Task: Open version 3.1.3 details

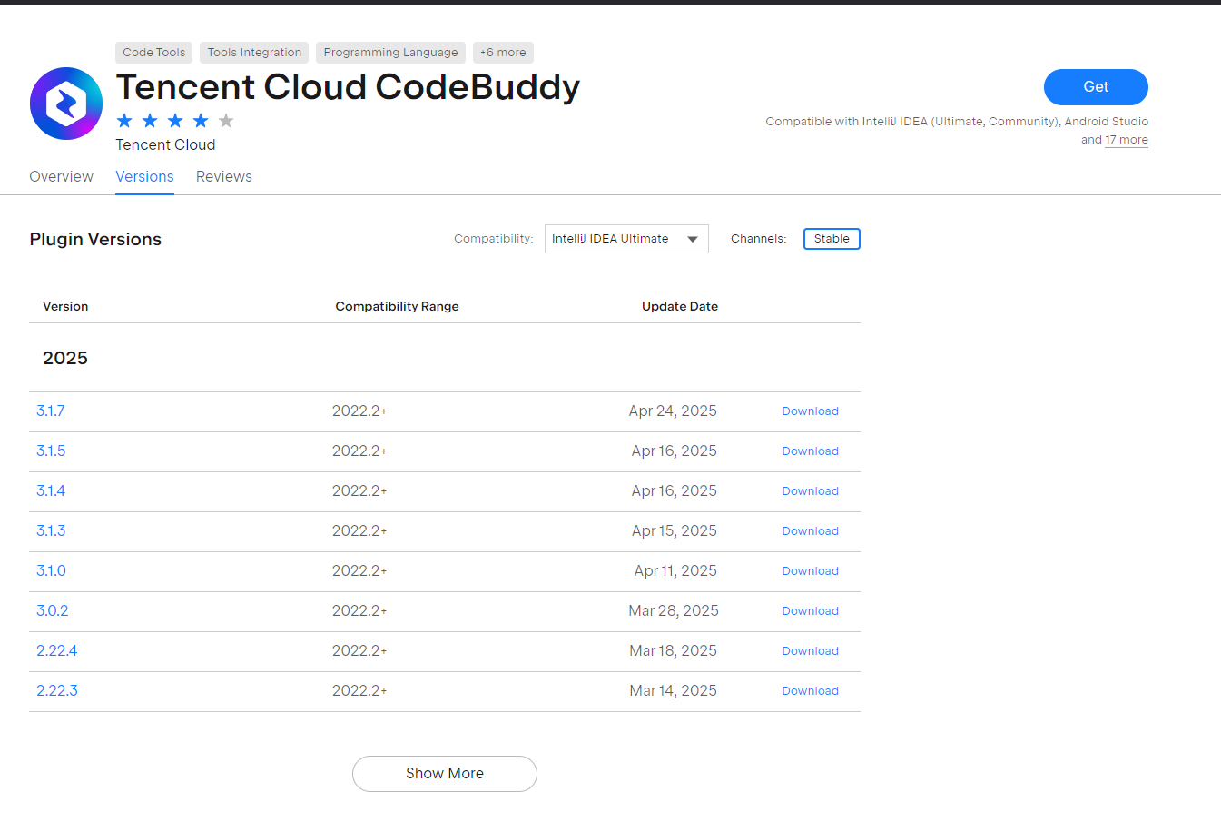Action: click(x=51, y=530)
